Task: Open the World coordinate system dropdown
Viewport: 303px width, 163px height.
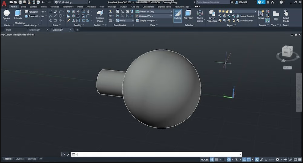Action: (x=125, y=20)
